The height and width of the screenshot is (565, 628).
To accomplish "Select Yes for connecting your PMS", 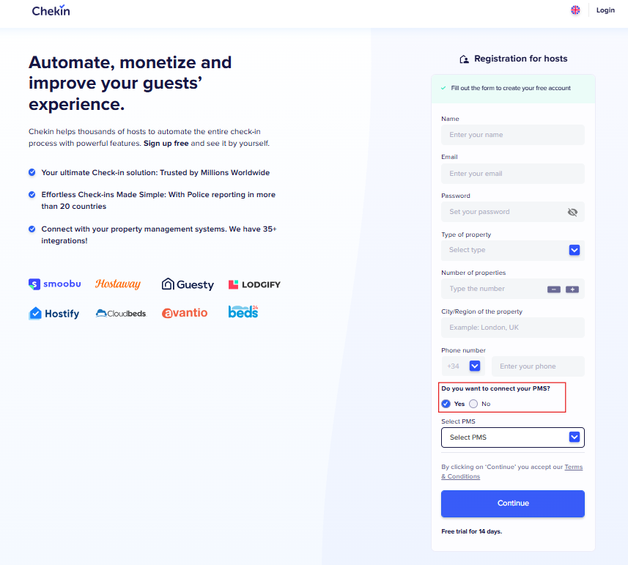I will coord(446,404).
